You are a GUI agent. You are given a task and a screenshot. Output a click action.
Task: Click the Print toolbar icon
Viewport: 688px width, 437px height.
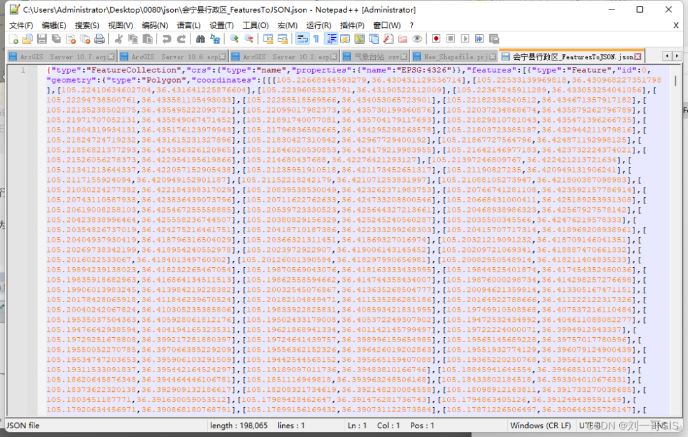click(99, 39)
